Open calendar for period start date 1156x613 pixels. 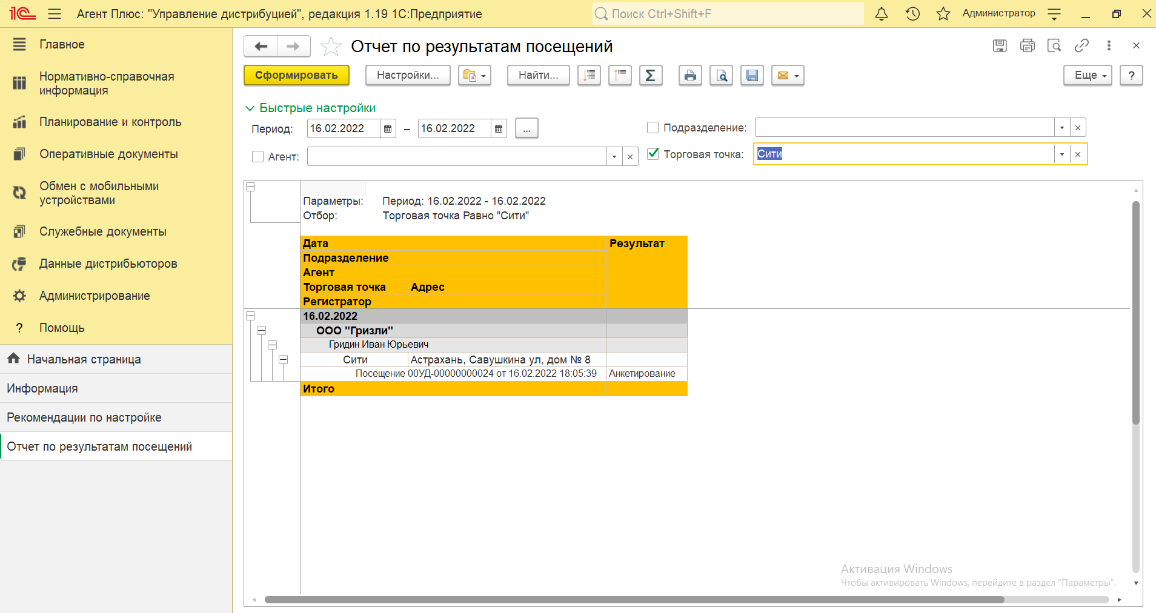[x=388, y=128]
